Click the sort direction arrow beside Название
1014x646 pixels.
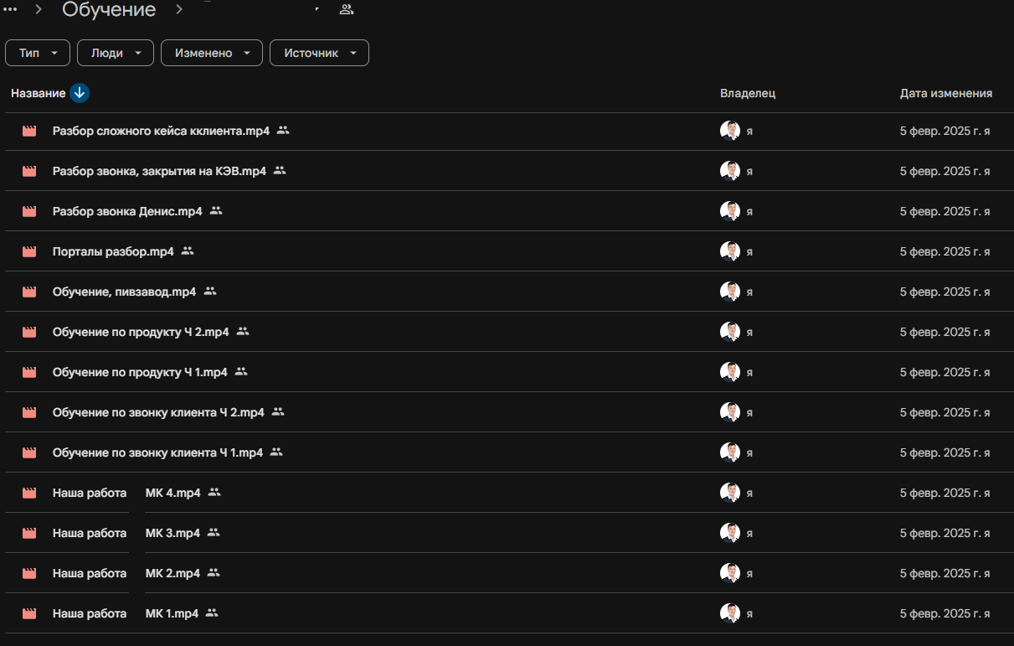(80, 93)
